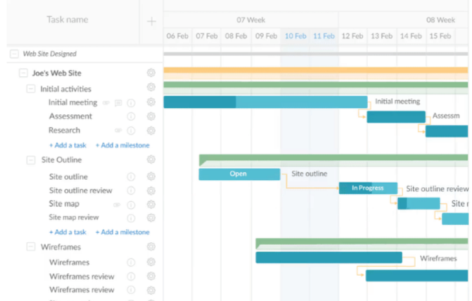Open gear settings for Wireframes group
The height and width of the screenshot is (301, 472).
click(x=151, y=247)
